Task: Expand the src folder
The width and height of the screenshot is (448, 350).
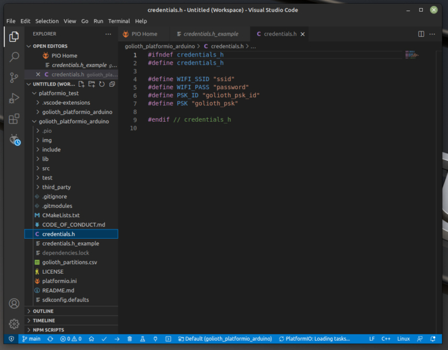Action: [46, 168]
